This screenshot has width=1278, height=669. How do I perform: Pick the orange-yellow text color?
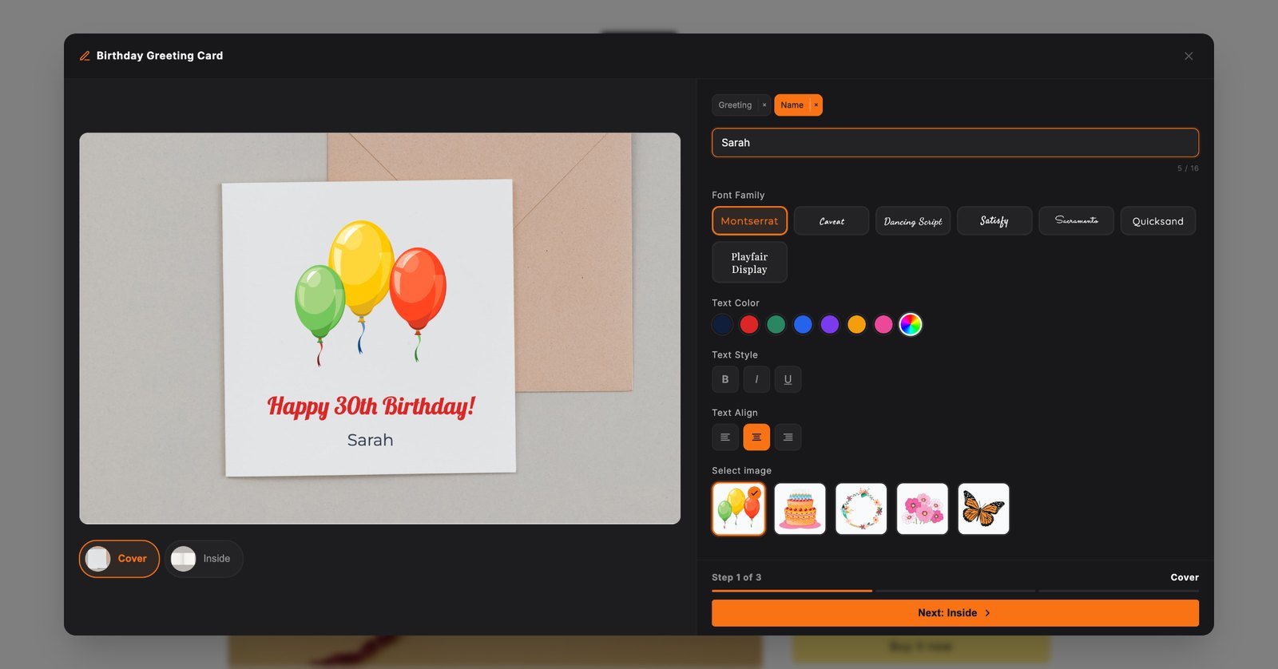856,324
